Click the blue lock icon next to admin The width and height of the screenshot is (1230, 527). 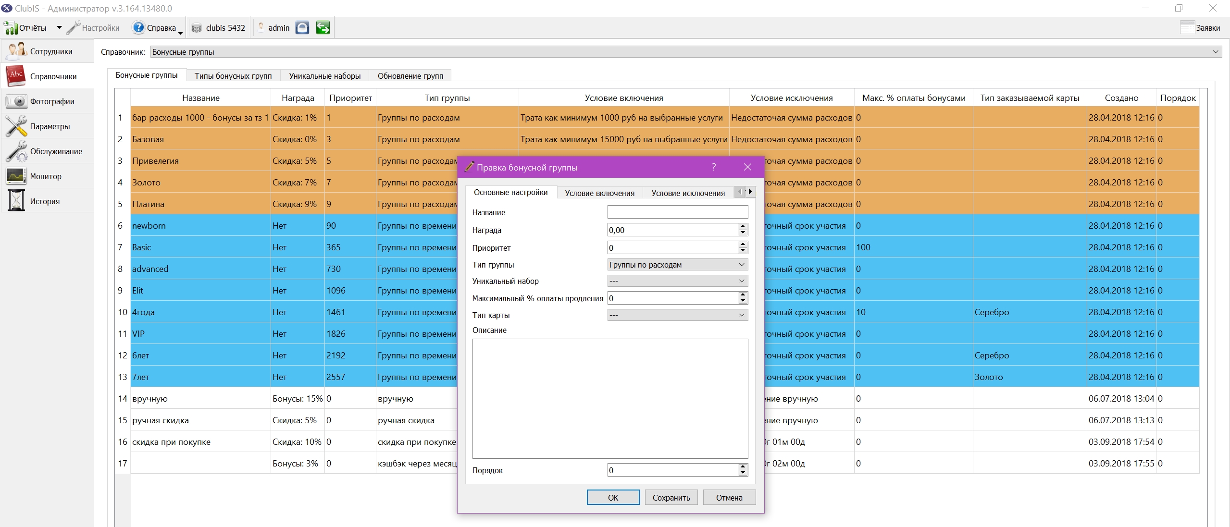[302, 27]
